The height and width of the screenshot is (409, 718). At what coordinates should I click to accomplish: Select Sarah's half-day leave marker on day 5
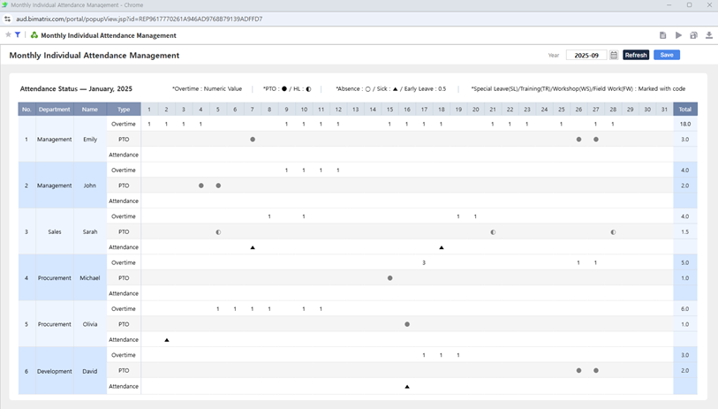pos(218,232)
